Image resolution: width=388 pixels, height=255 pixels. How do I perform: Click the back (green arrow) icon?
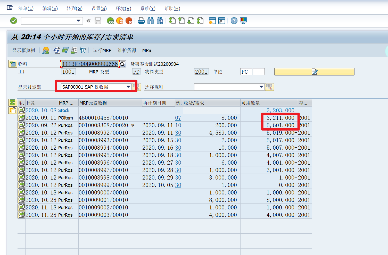tap(110, 21)
